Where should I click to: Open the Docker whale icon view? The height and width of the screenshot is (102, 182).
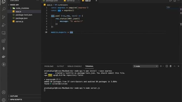click(4, 57)
